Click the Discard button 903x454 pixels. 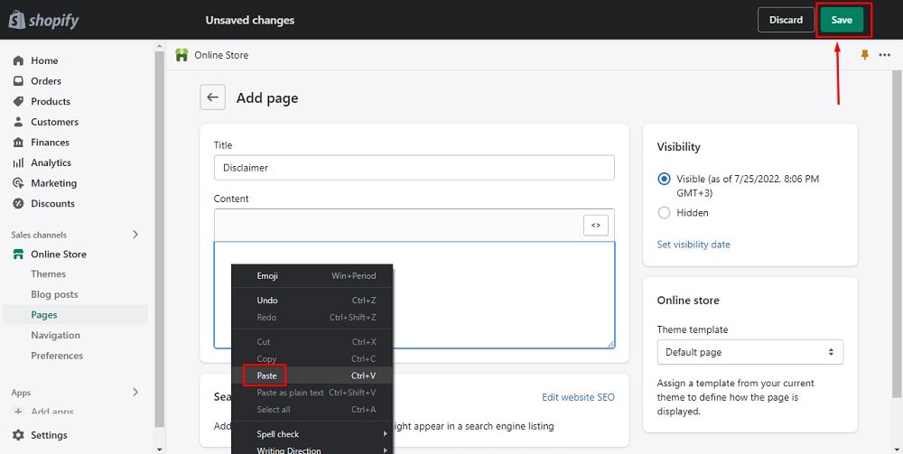[x=786, y=20]
